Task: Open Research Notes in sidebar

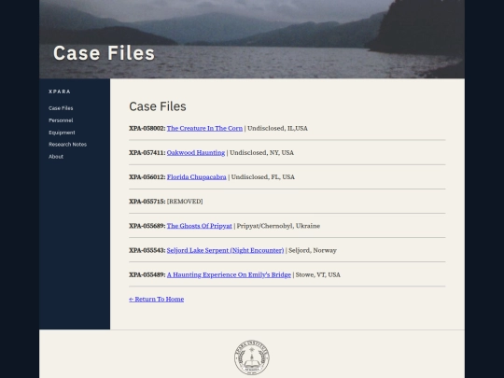Action: 67,145
